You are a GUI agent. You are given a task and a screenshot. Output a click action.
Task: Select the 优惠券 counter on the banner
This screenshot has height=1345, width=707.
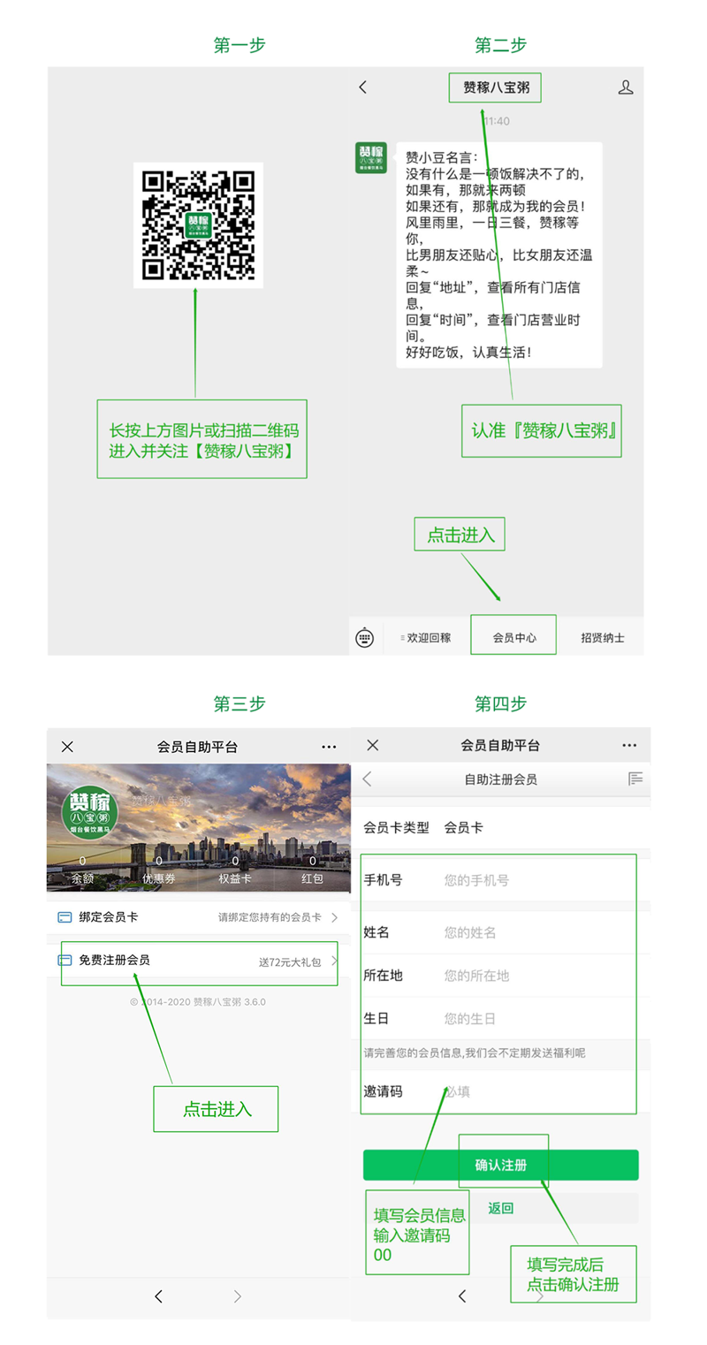[158, 870]
